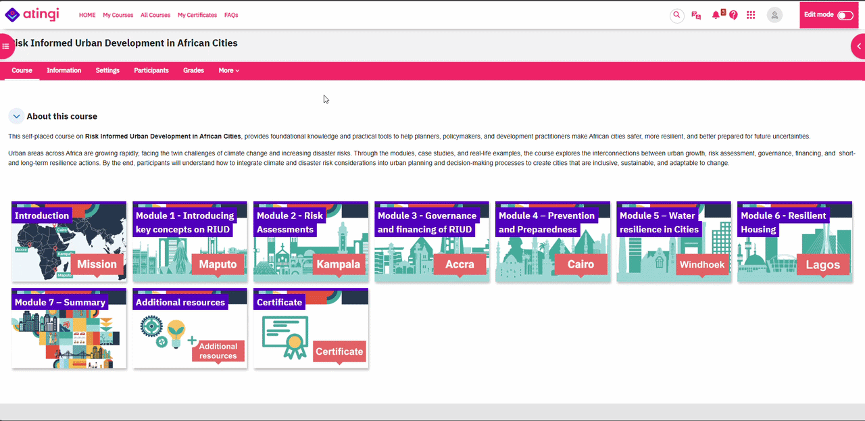Image resolution: width=865 pixels, height=421 pixels.
Task: Switch to the Grades tab
Action: (193, 70)
